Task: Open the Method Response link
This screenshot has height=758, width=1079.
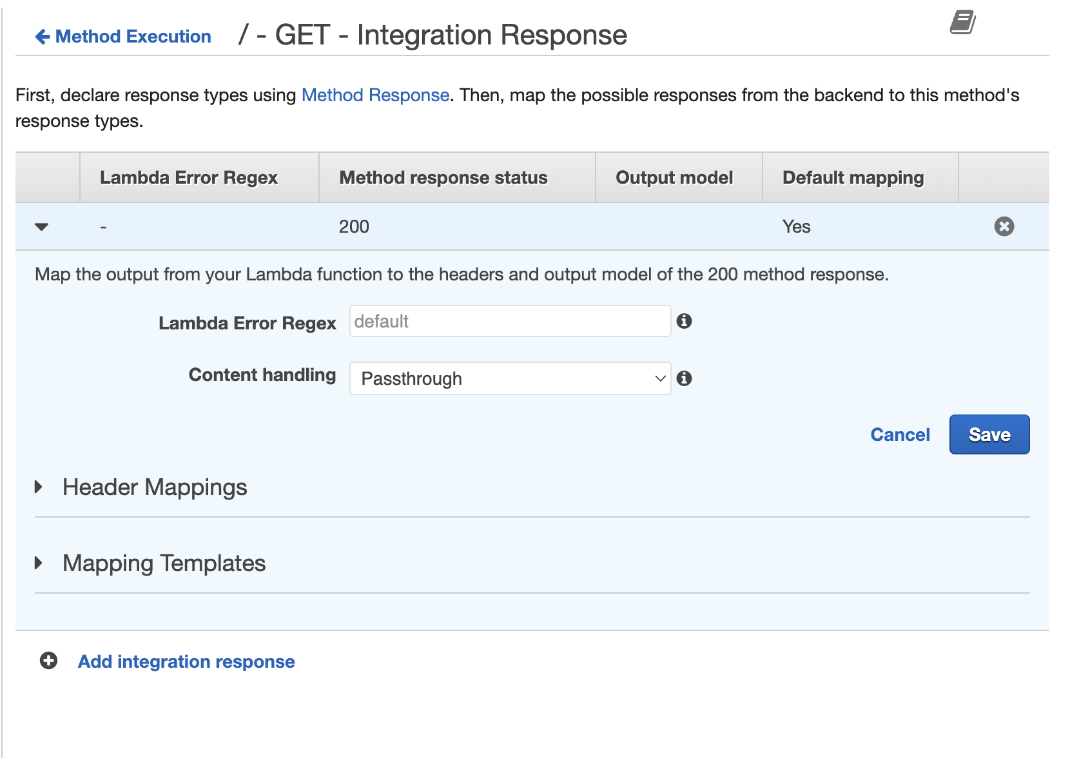Action: coord(374,95)
